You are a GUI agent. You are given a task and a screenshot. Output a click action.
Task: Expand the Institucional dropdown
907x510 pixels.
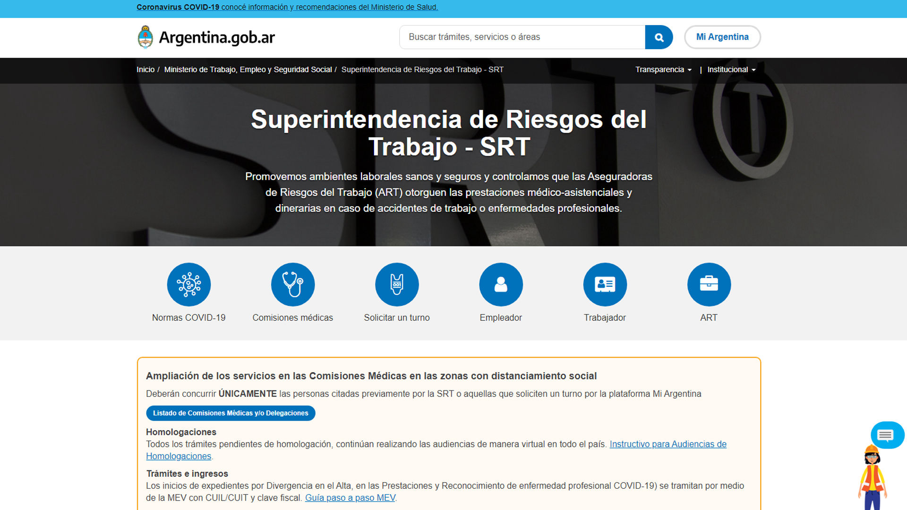tap(731, 69)
